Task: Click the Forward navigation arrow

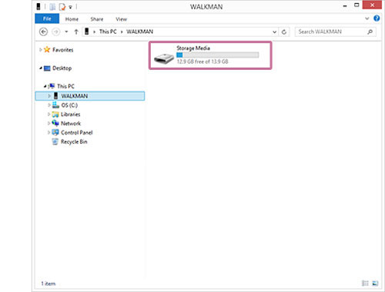Action: [55, 32]
